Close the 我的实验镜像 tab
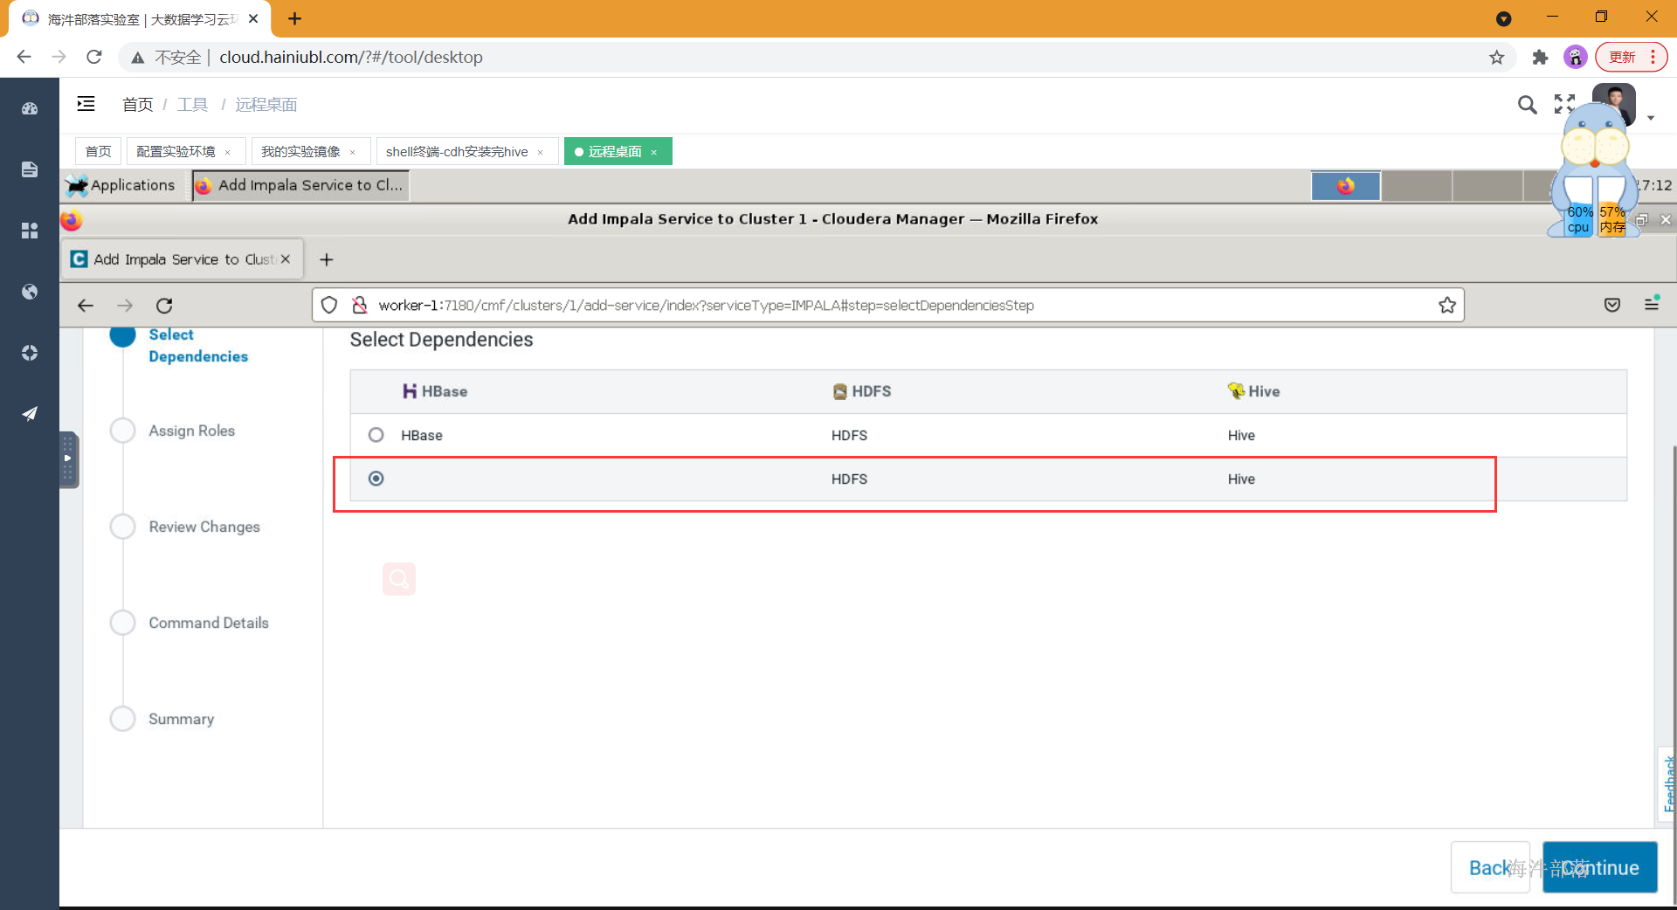The width and height of the screenshot is (1677, 910). click(353, 152)
